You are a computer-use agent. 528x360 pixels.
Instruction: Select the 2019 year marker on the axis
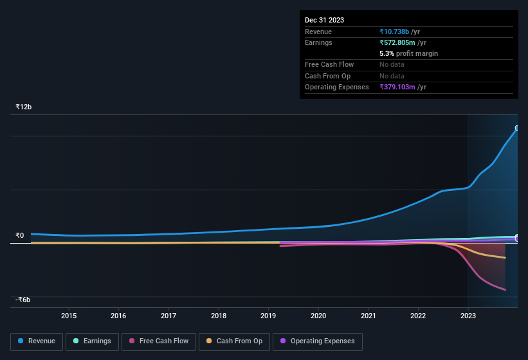pos(268,316)
